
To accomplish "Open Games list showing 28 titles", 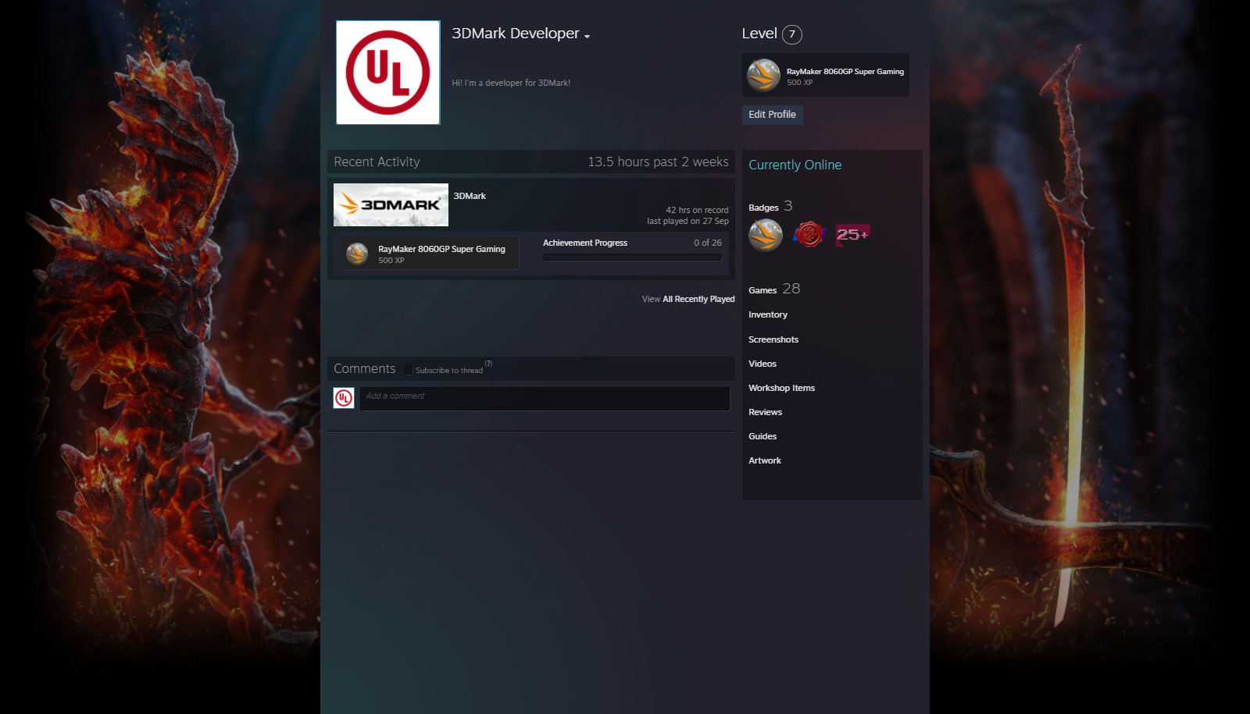I will [x=762, y=290].
